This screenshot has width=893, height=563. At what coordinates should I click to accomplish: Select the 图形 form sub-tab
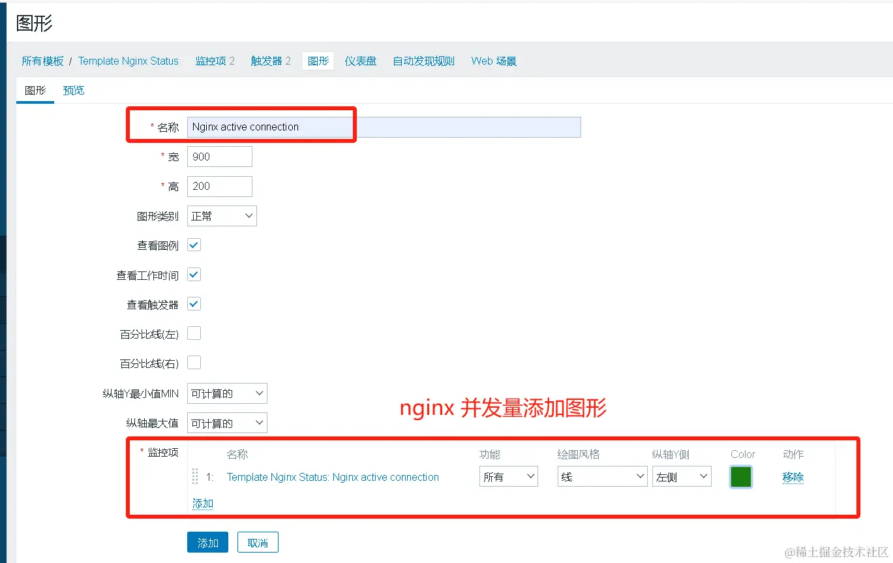[x=35, y=90]
